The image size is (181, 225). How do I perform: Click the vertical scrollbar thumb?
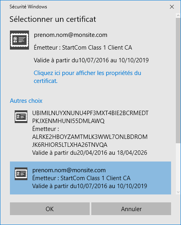pyautogui.click(x=178, y=80)
